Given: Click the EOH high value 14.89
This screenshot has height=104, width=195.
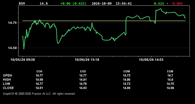Looking at the screenshot, I should click(x=39, y=80).
